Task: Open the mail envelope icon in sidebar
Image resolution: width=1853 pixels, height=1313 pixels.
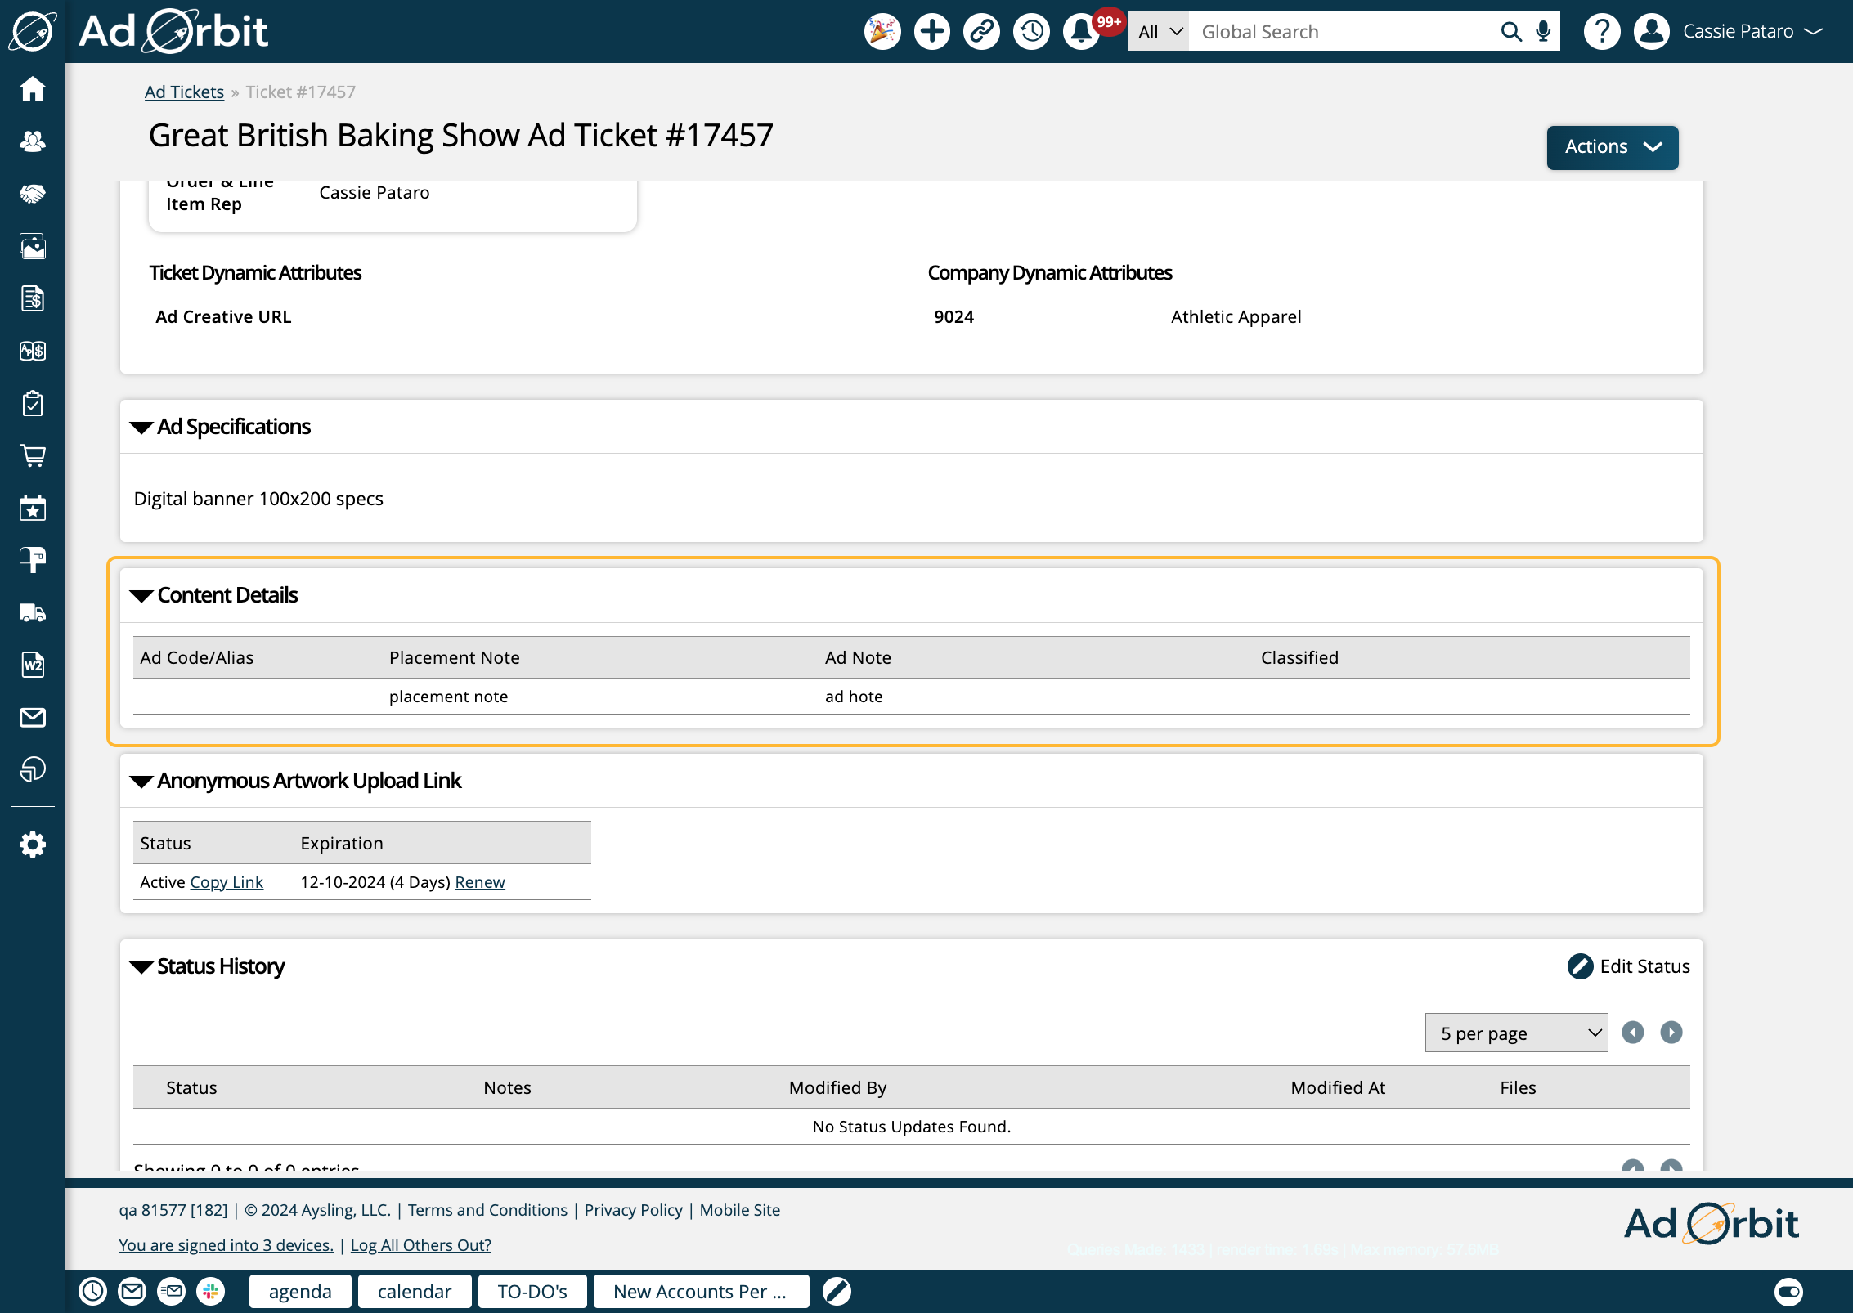Action: pos(33,717)
